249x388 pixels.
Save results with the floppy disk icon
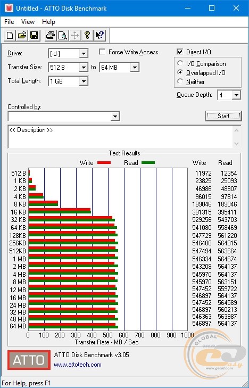[34, 36]
